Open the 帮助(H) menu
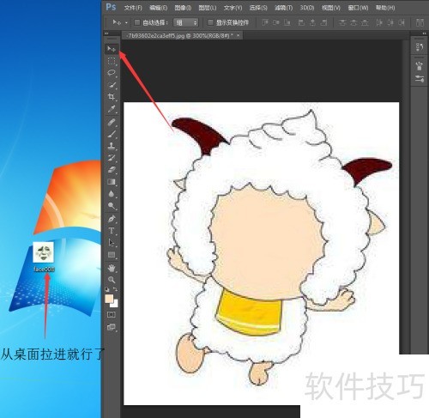429x418 pixels. [x=385, y=8]
